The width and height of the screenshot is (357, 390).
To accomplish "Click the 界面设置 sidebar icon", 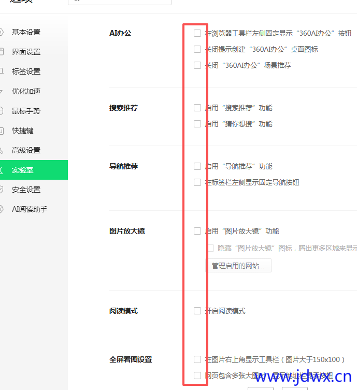I will click(x=2, y=52).
